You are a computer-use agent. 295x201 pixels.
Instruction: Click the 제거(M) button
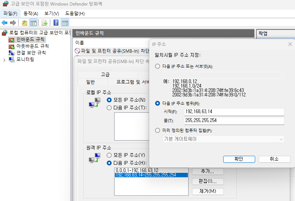click(208, 191)
